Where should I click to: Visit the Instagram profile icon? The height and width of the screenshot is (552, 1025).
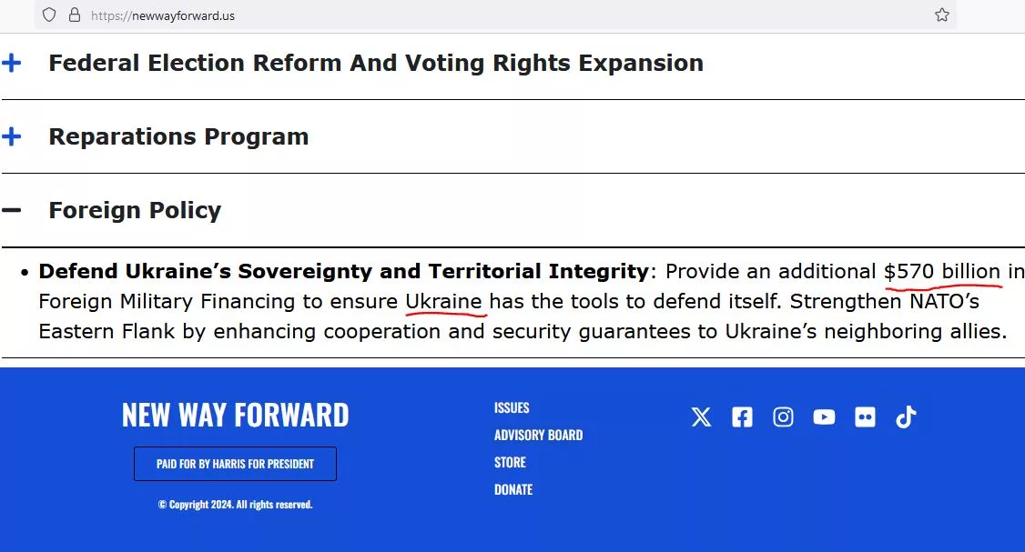tap(783, 417)
